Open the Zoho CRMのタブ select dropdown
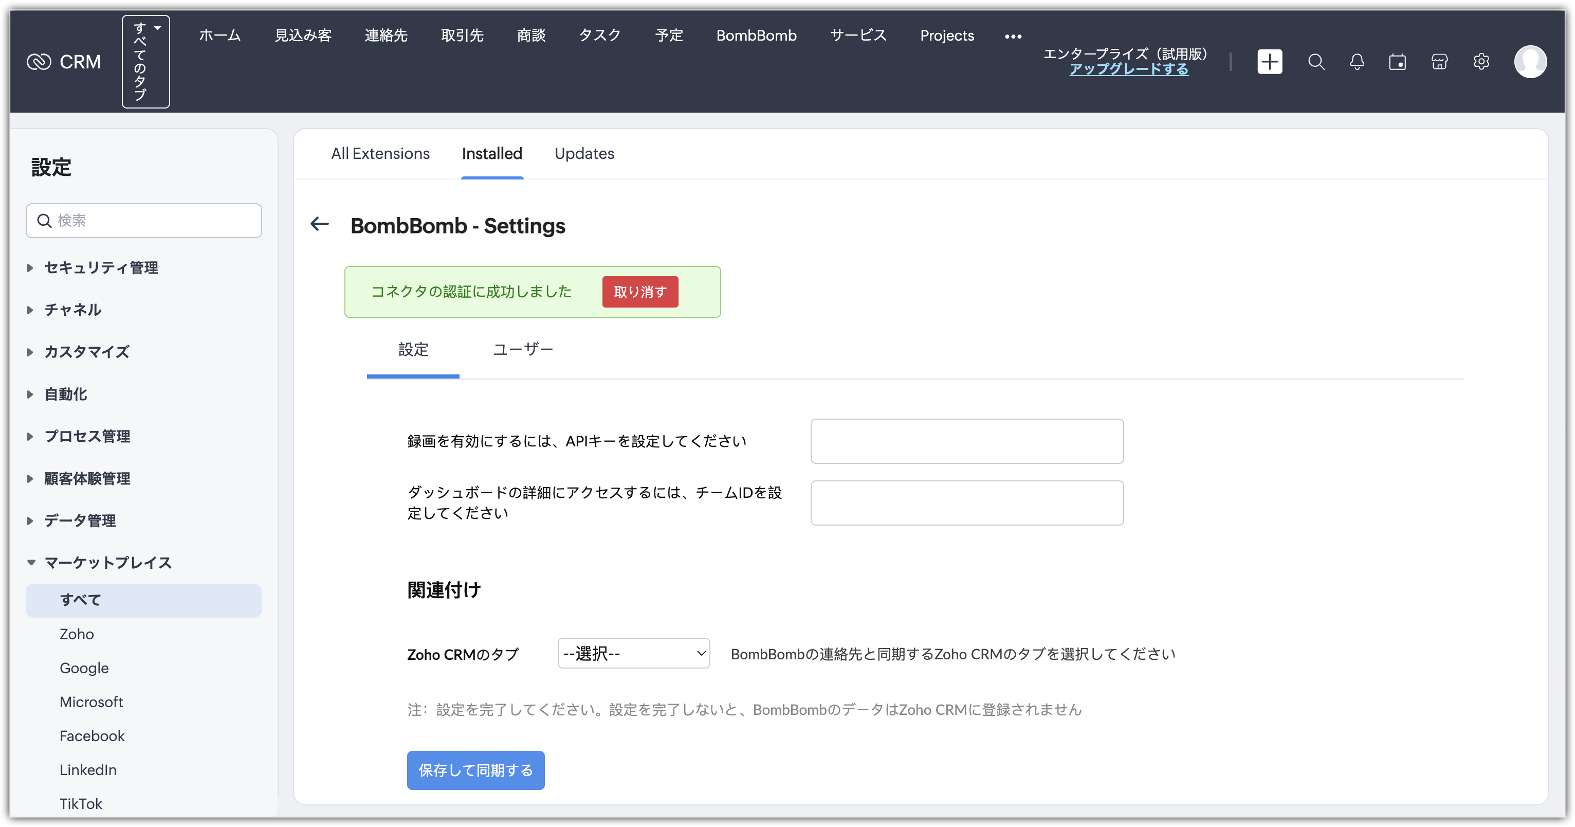This screenshot has height=827, width=1575. 633,653
